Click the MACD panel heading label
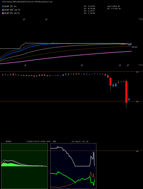The height and width of the screenshot is (189, 143). click(x=8, y=141)
